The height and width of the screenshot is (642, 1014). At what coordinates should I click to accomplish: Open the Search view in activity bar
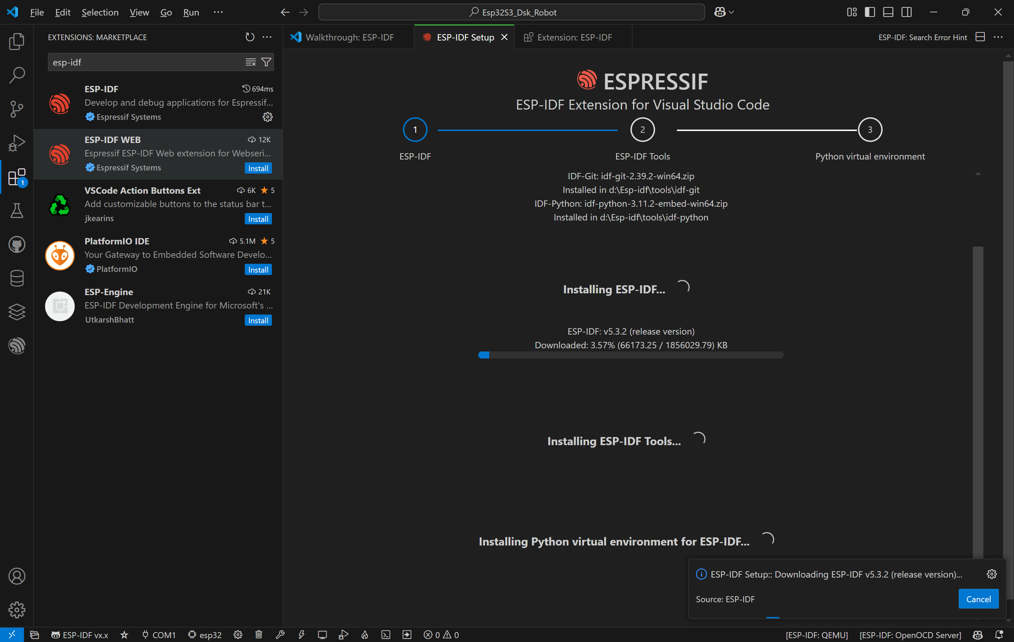(17, 75)
